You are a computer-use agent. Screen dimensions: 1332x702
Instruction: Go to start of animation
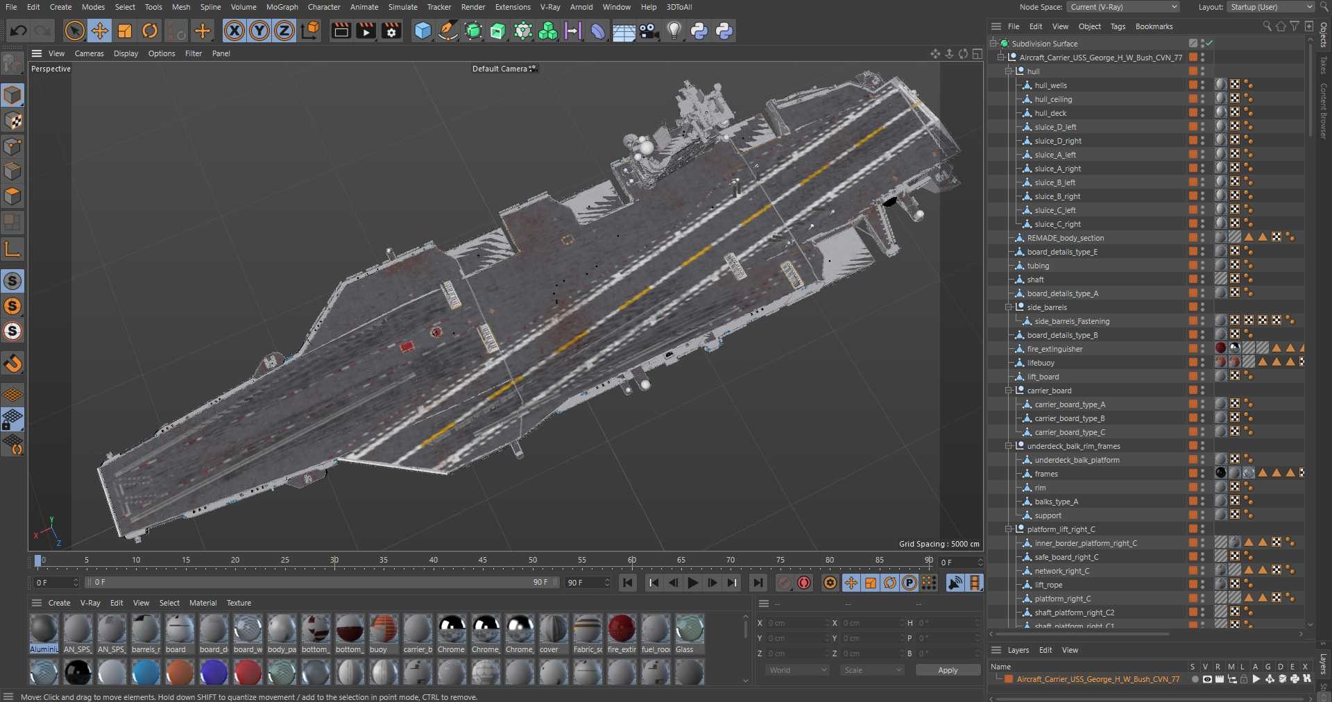pyautogui.click(x=628, y=583)
